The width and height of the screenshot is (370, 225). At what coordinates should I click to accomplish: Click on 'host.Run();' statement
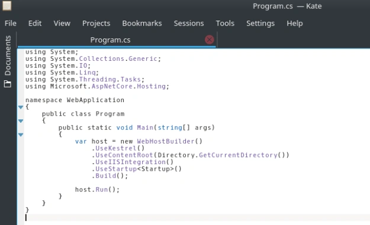[x=97, y=190]
